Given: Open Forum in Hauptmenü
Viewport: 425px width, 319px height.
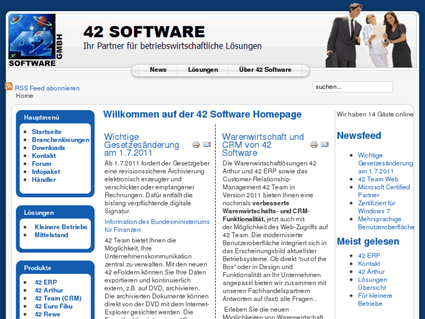Looking at the screenshot, I should [x=42, y=164].
